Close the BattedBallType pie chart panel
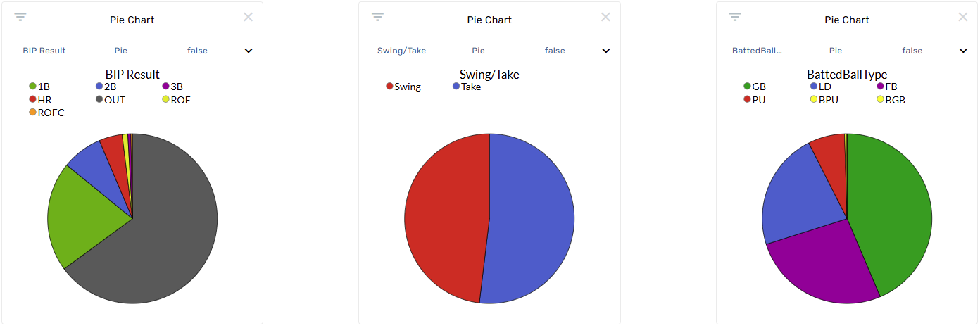This screenshot has width=980, height=328. 963,17
